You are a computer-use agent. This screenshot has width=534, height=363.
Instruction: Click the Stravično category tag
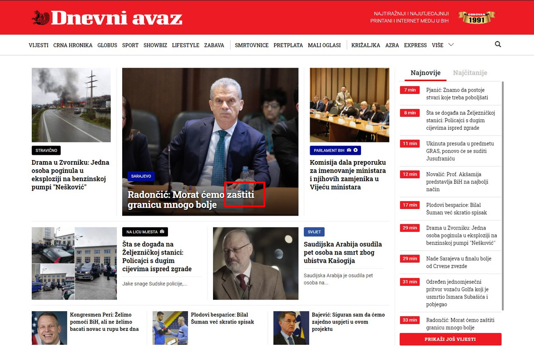[x=46, y=150]
